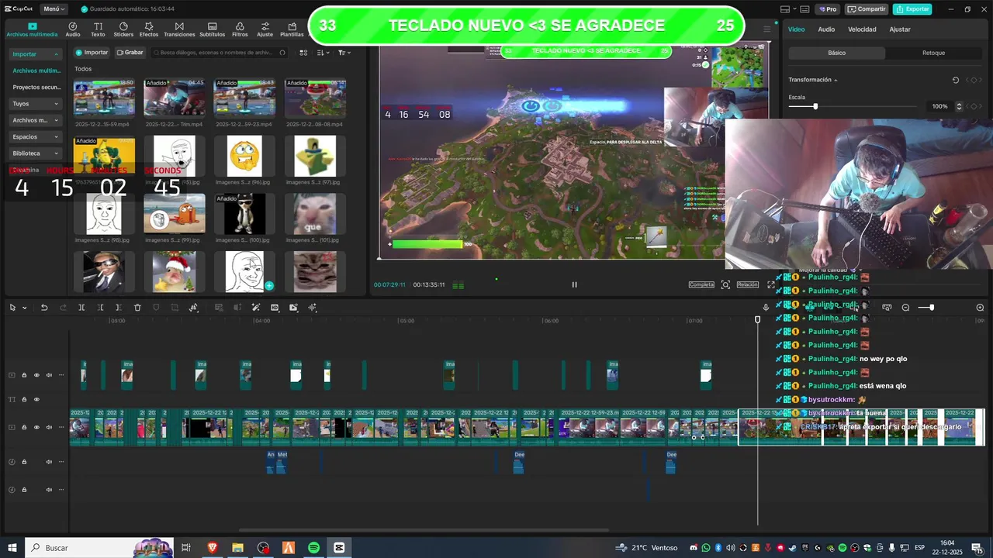Image resolution: width=993 pixels, height=558 pixels.
Task: Open the magic wand auto-edit tool
Action: coord(256,308)
